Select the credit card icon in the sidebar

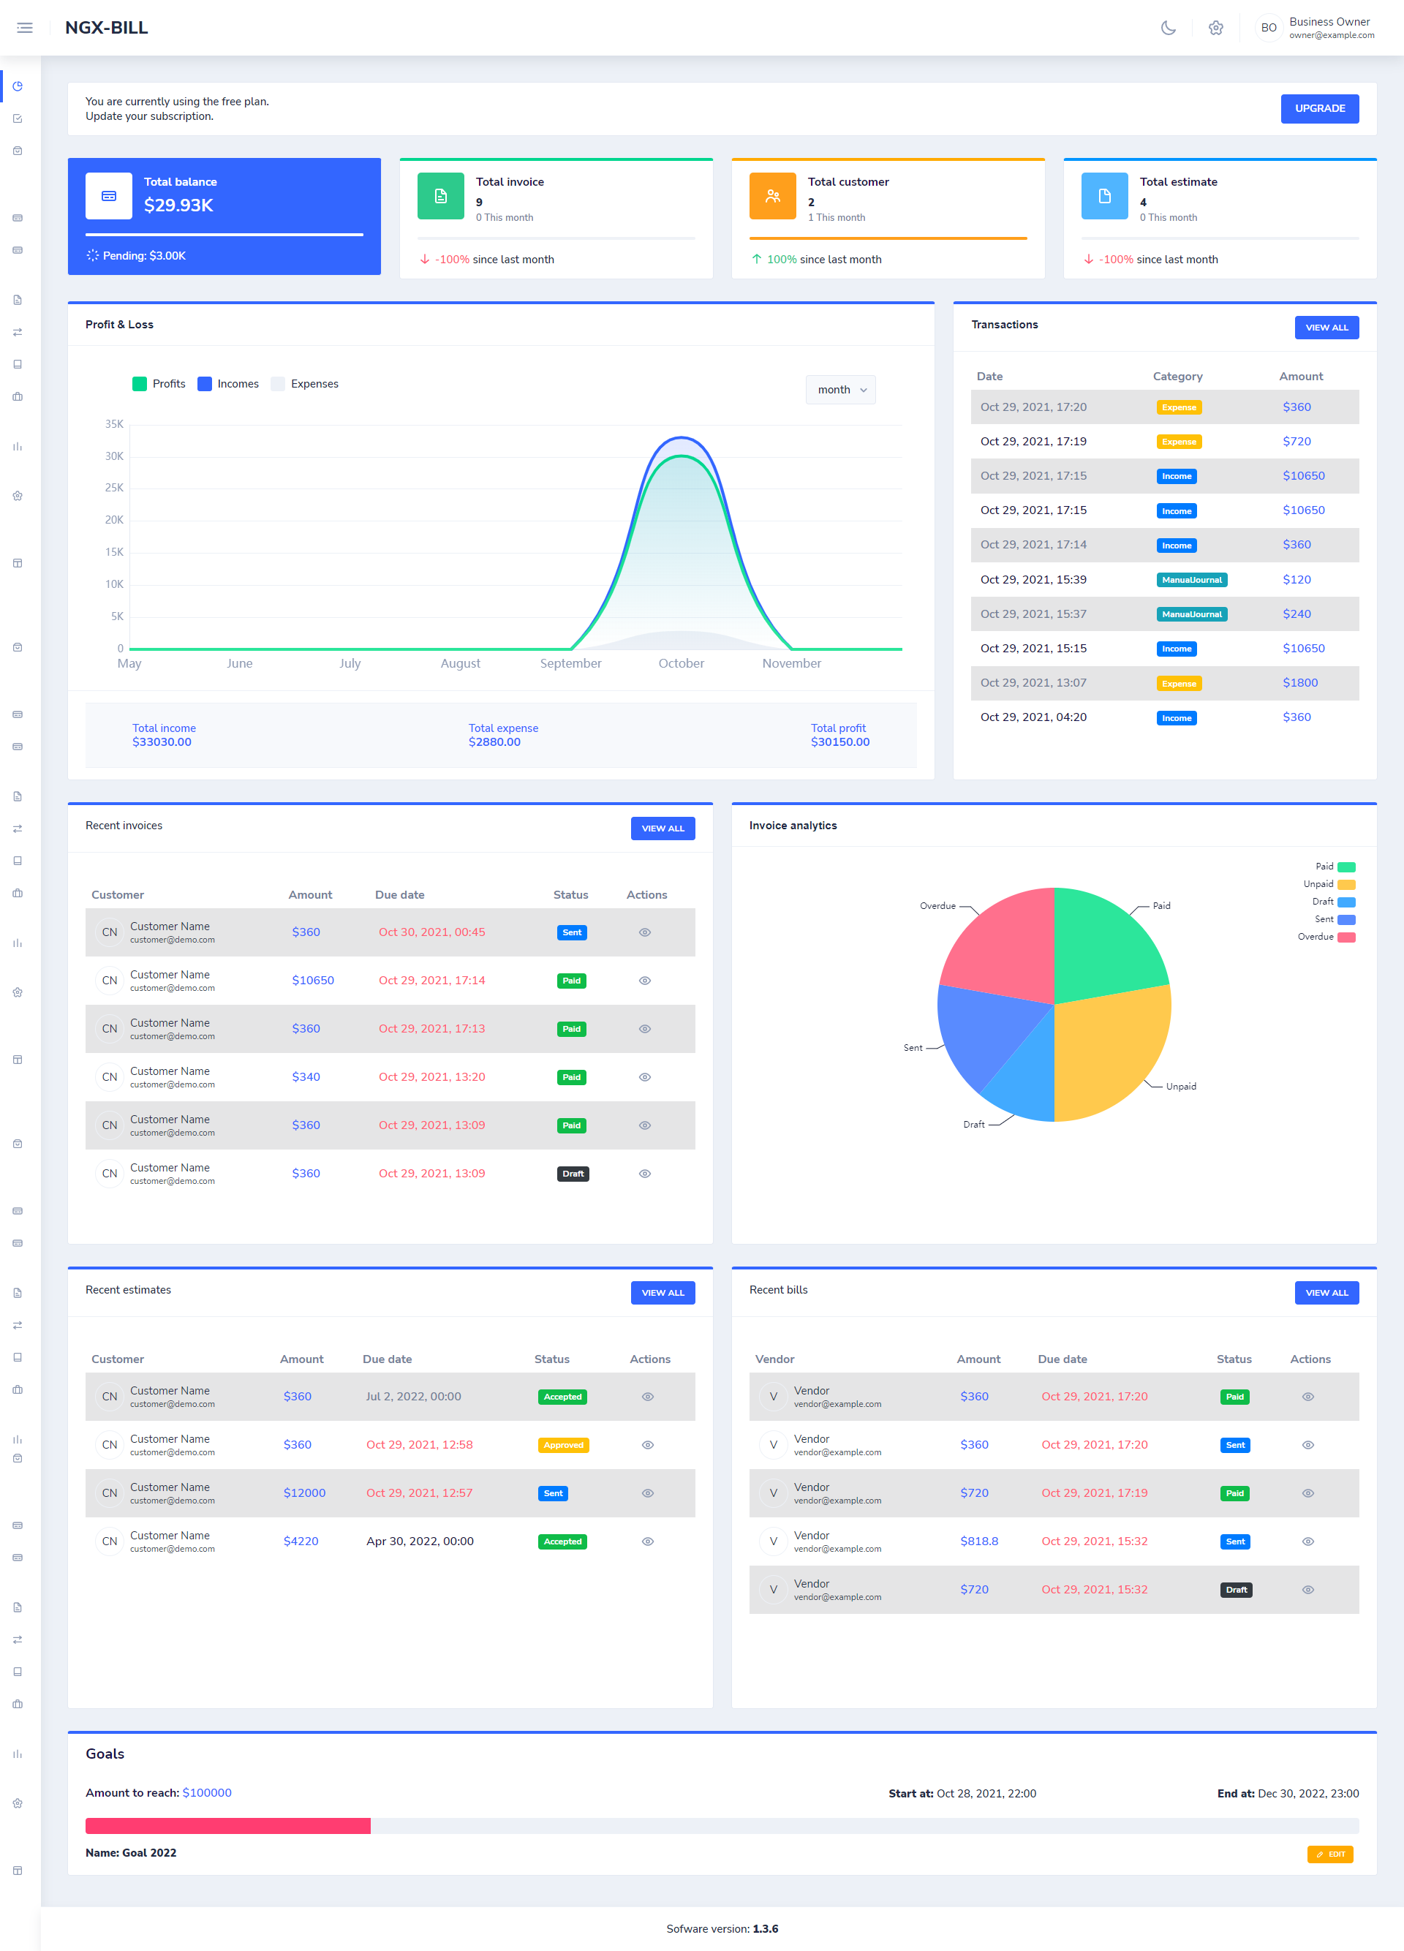pyautogui.click(x=18, y=216)
